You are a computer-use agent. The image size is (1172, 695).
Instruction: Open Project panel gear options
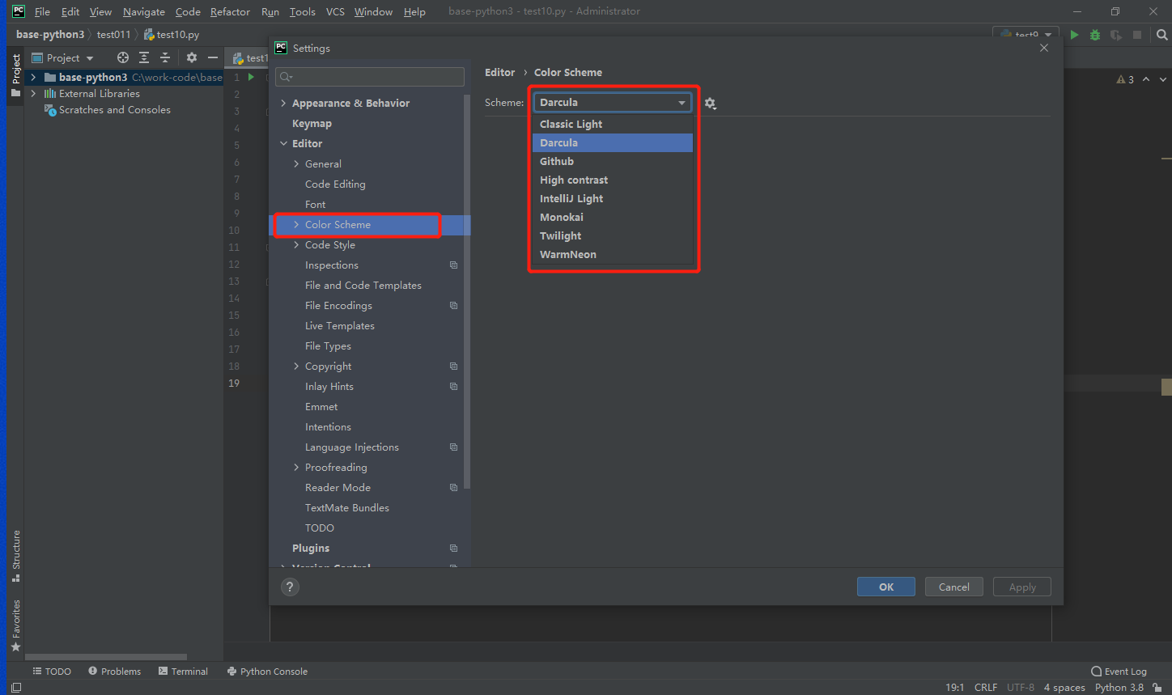[192, 57]
